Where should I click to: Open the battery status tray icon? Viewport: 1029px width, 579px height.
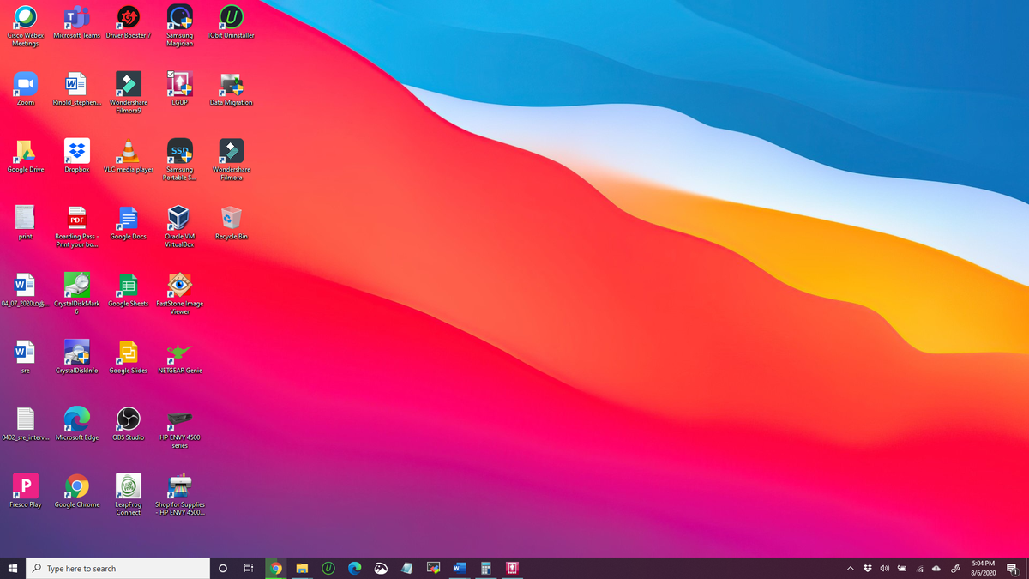pyautogui.click(x=902, y=568)
